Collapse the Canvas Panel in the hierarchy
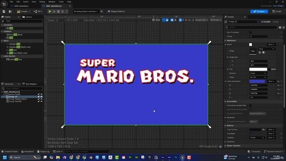Viewport: 286px width, 161px height. click(x=4, y=94)
